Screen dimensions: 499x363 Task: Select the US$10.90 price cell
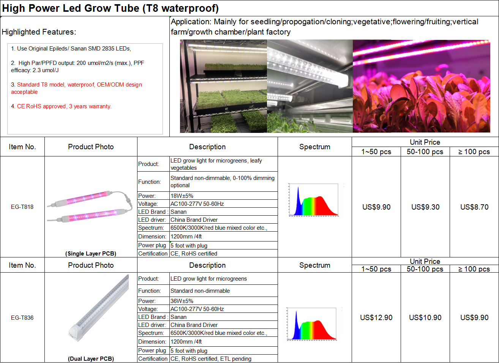425,318
